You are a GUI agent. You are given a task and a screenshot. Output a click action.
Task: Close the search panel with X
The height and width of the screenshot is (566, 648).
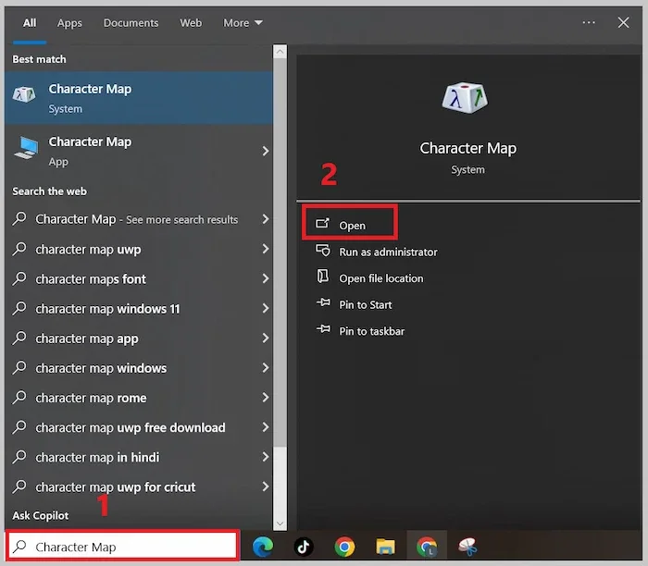pyautogui.click(x=623, y=22)
